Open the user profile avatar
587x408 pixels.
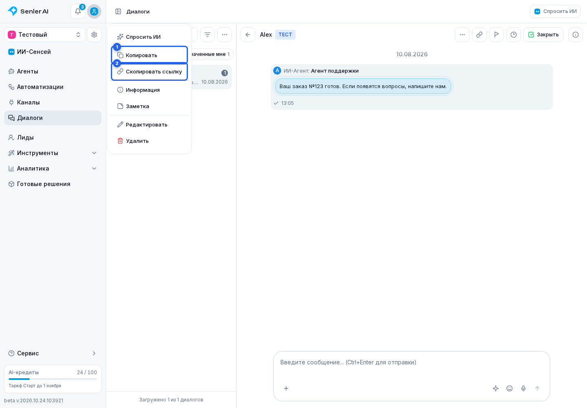[94, 11]
